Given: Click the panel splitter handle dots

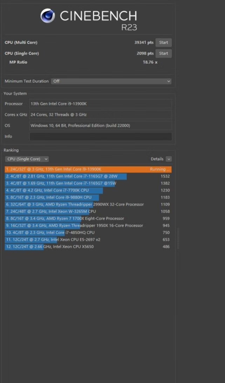Looking at the screenshot, I should tap(178, 238).
